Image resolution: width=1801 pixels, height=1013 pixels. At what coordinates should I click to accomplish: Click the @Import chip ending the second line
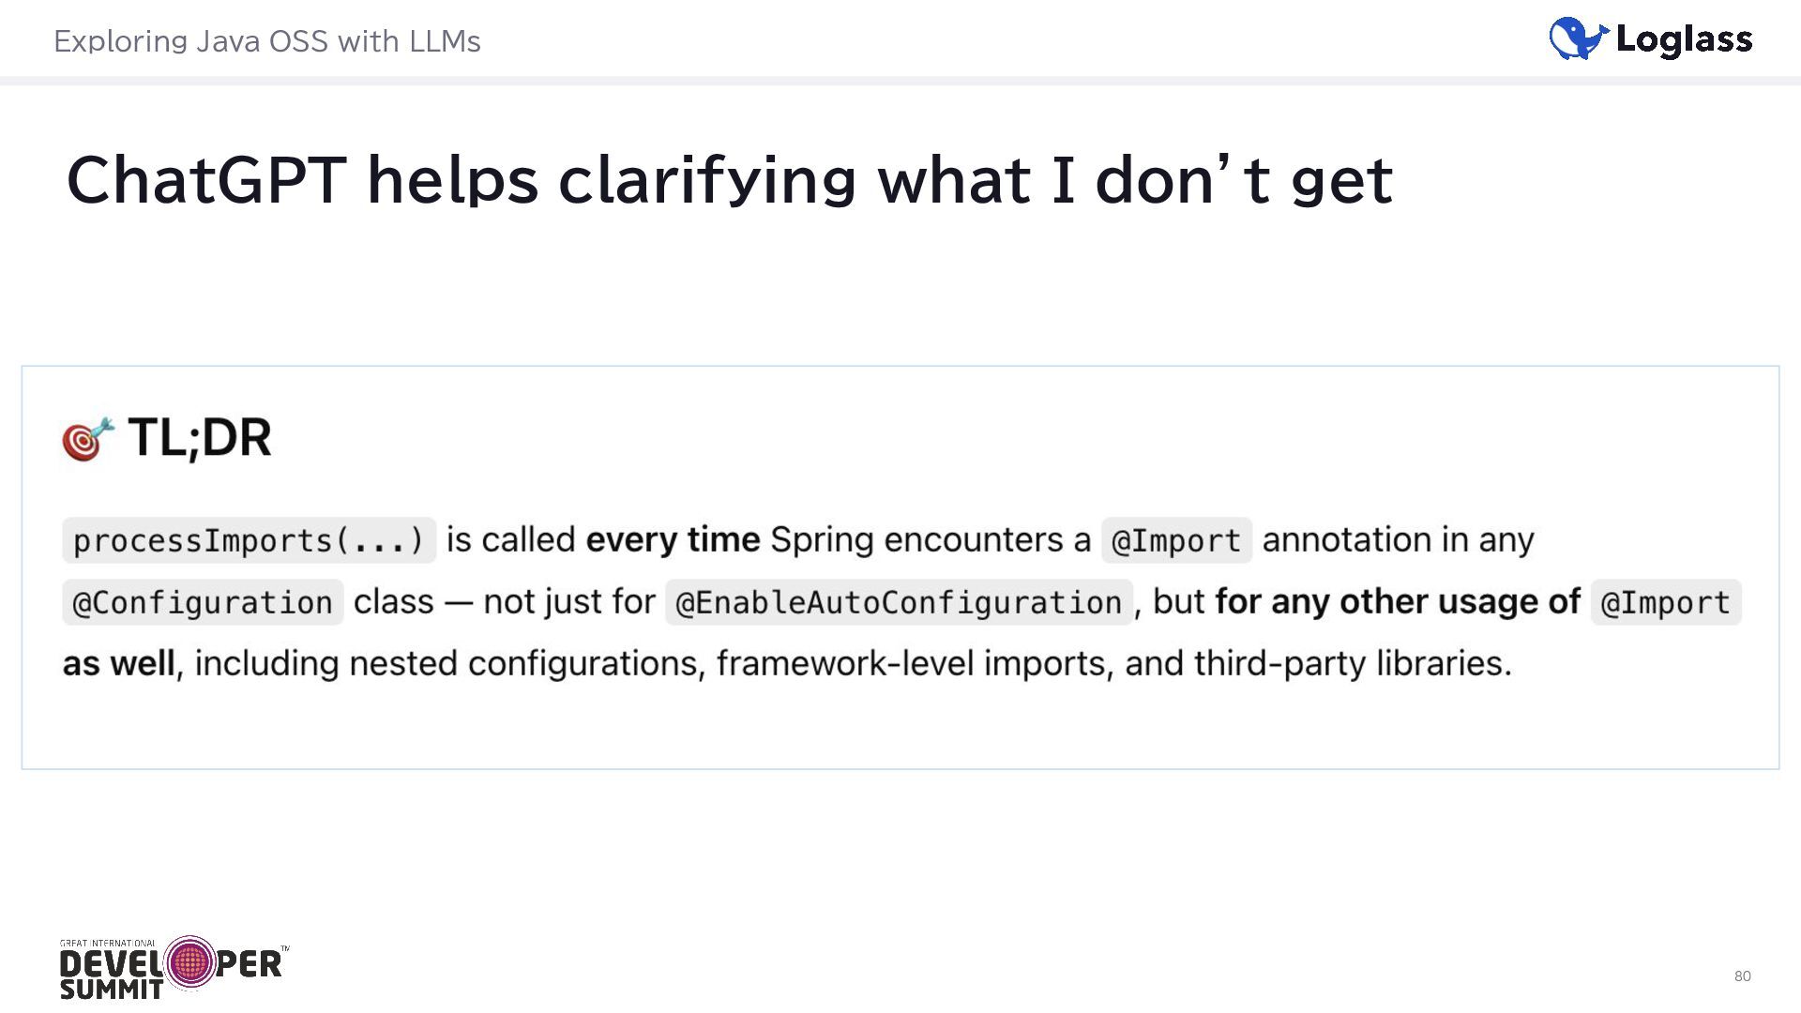click(x=1665, y=602)
